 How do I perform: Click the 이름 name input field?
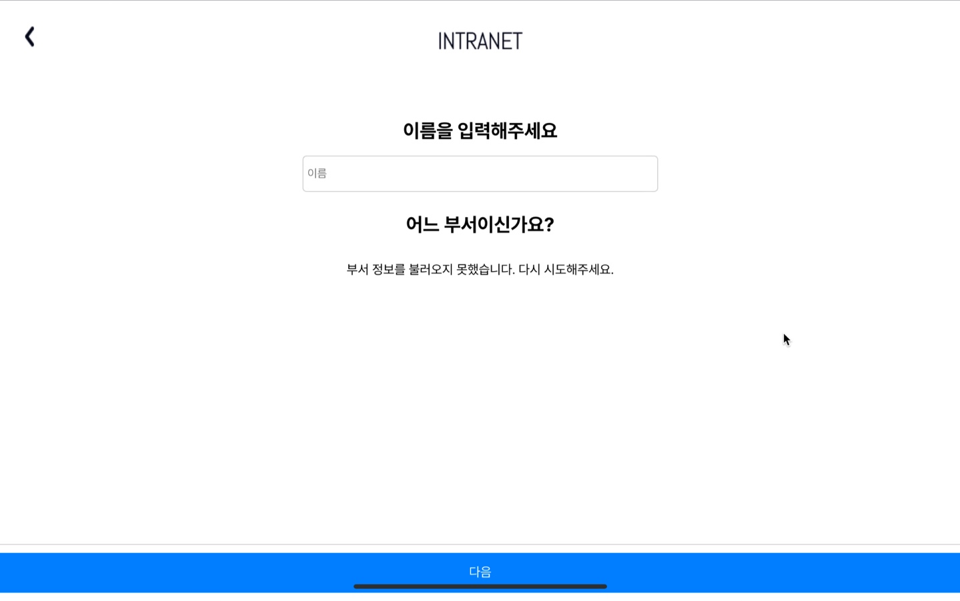pyautogui.click(x=480, y=174)
